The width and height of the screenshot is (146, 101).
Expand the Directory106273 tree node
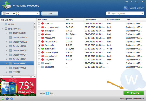point(7,42)
